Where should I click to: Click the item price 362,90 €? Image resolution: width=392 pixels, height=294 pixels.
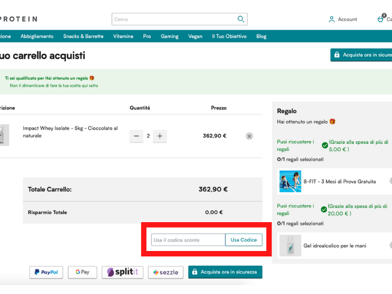215,136
